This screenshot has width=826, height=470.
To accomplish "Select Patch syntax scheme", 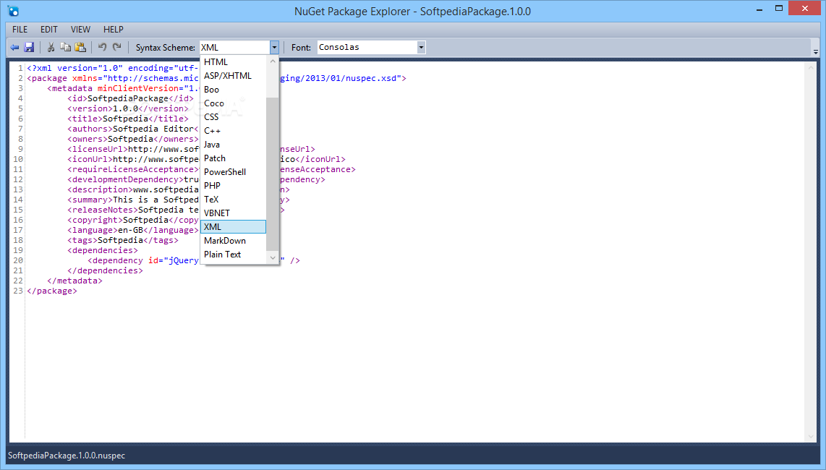I will tap(234, 158).
